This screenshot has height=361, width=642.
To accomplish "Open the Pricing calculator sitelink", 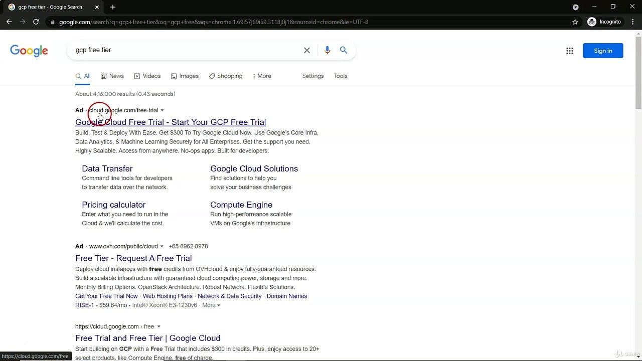I will coord(114,205).
